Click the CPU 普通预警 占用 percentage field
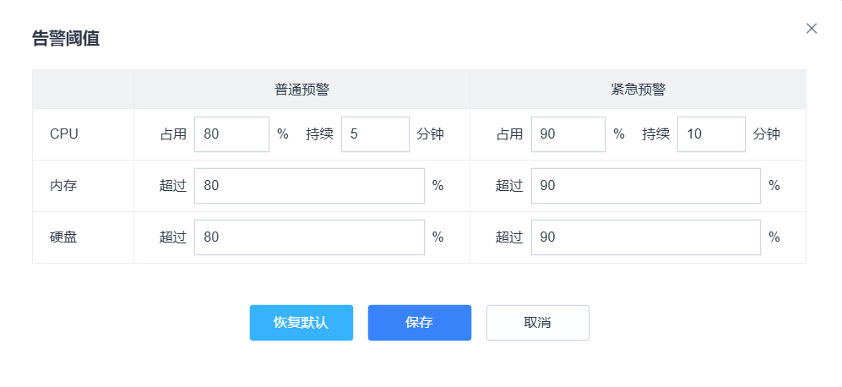 tap(231, 134)
